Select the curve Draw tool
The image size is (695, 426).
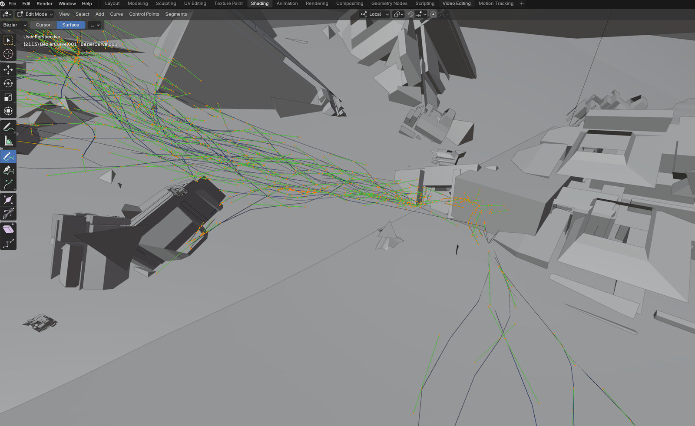[8, 156]
